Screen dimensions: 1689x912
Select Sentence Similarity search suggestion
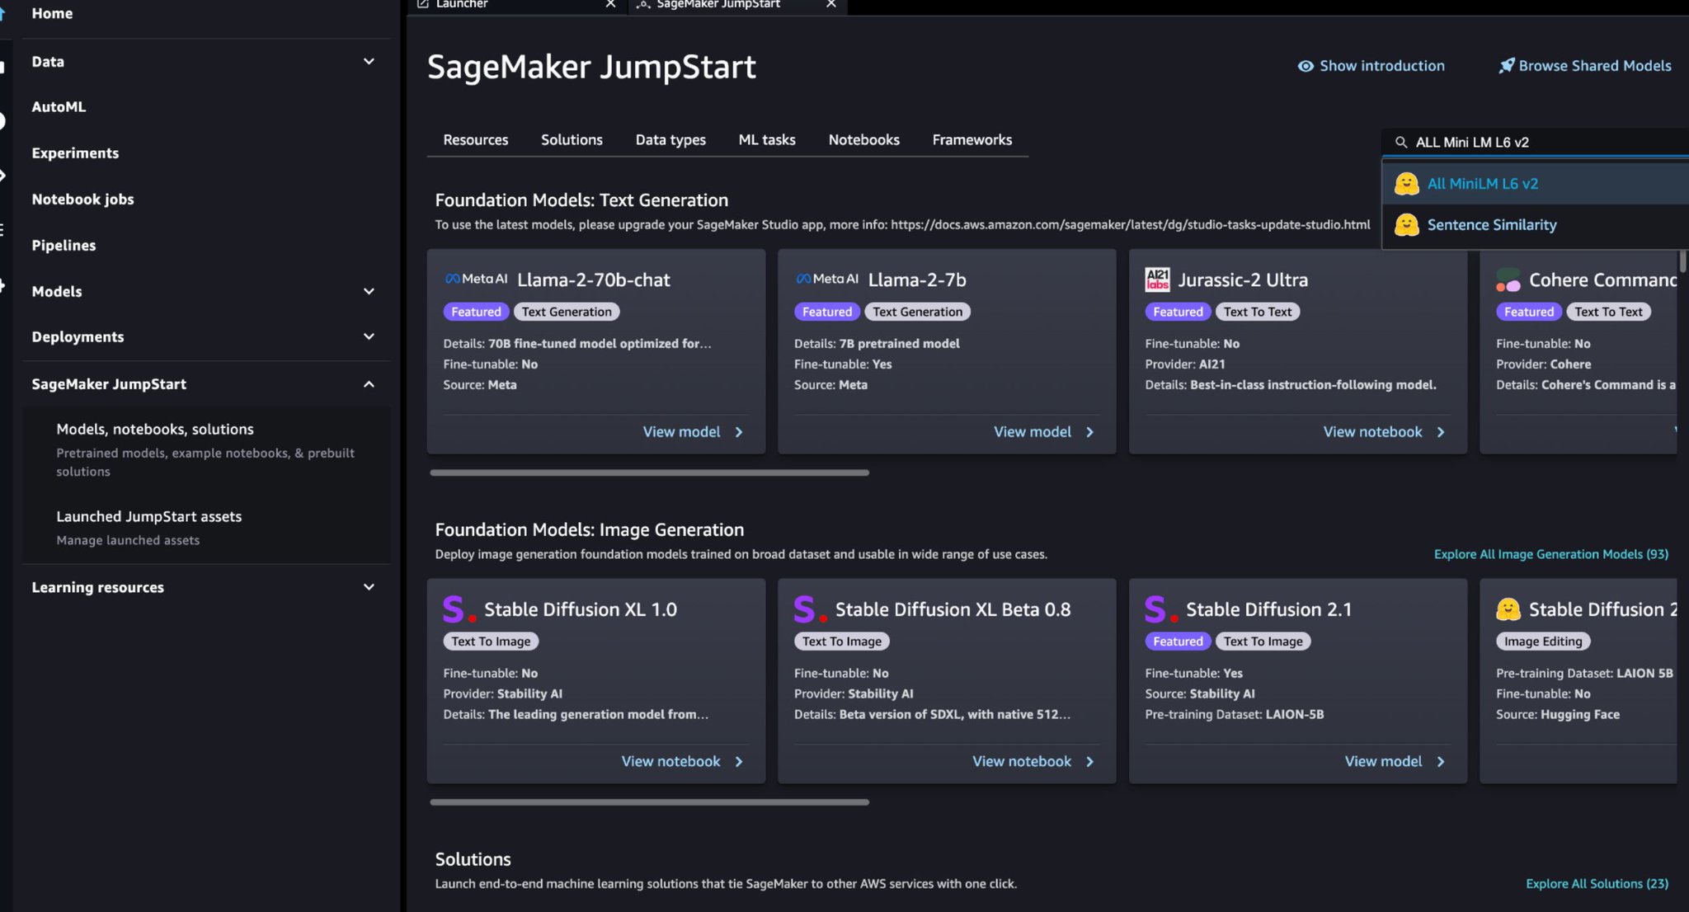tap(1536, 224)
